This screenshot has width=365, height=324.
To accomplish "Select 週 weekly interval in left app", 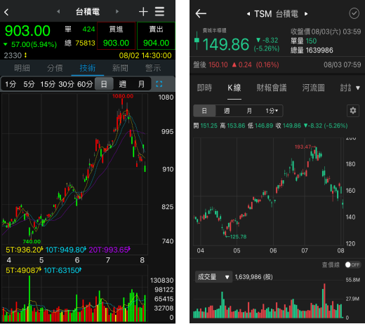I will [x=123, y=84].
